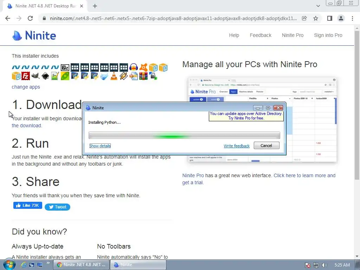360x270 pixels.
Task: Click the WinSCP padlock icon
Action: pos(153,76)
